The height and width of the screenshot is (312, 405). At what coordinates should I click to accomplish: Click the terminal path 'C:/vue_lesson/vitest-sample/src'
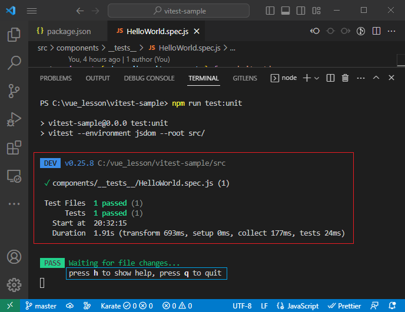161,163
